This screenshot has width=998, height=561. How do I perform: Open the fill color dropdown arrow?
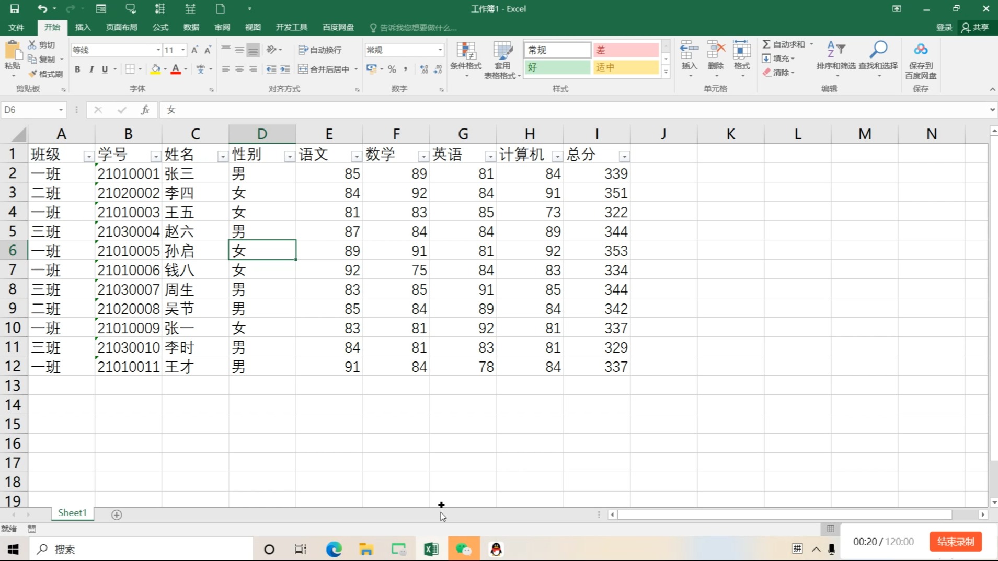pos(165,69)
